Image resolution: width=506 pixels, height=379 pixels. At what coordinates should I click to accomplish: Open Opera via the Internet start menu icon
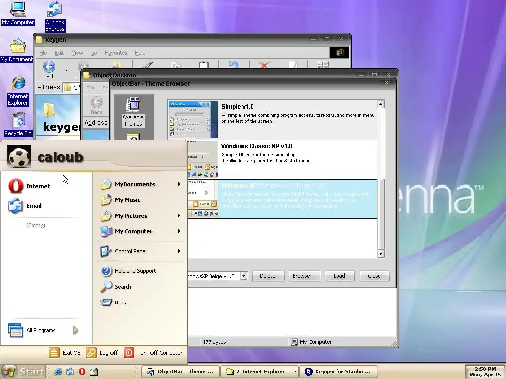(16, 186)
